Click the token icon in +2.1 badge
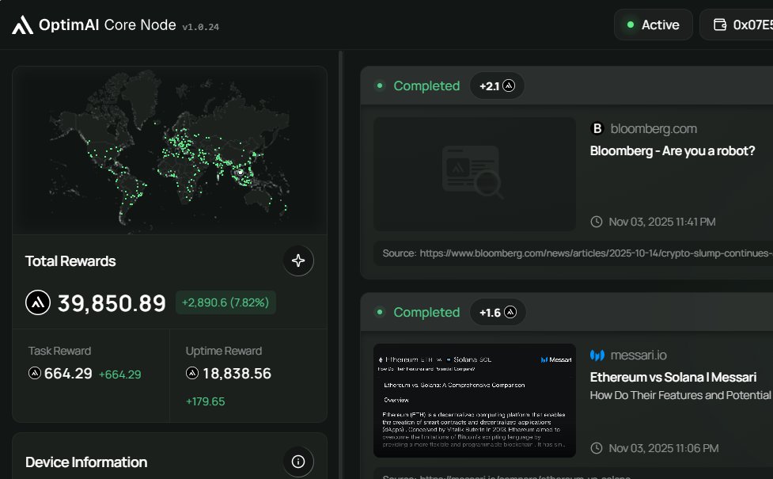773x479 pixels. 509,86
